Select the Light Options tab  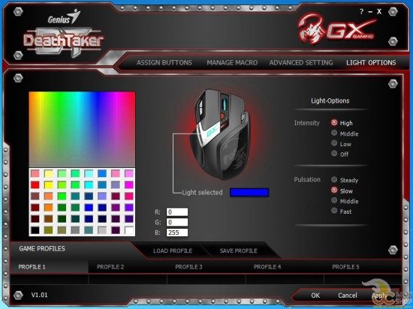pyautogui.click(x=371, y=62)
